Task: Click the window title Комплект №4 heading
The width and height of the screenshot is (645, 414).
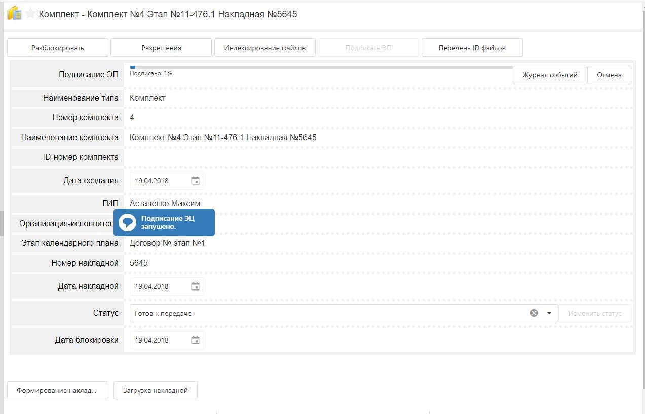Action: (168, 14)
